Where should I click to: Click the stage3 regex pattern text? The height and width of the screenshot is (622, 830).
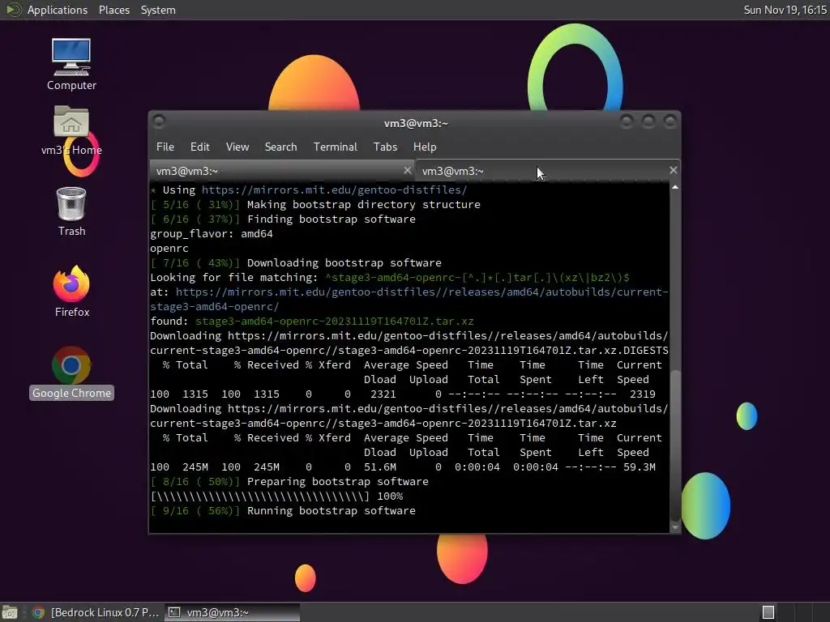pyautogui.click(x=477, y=278)
